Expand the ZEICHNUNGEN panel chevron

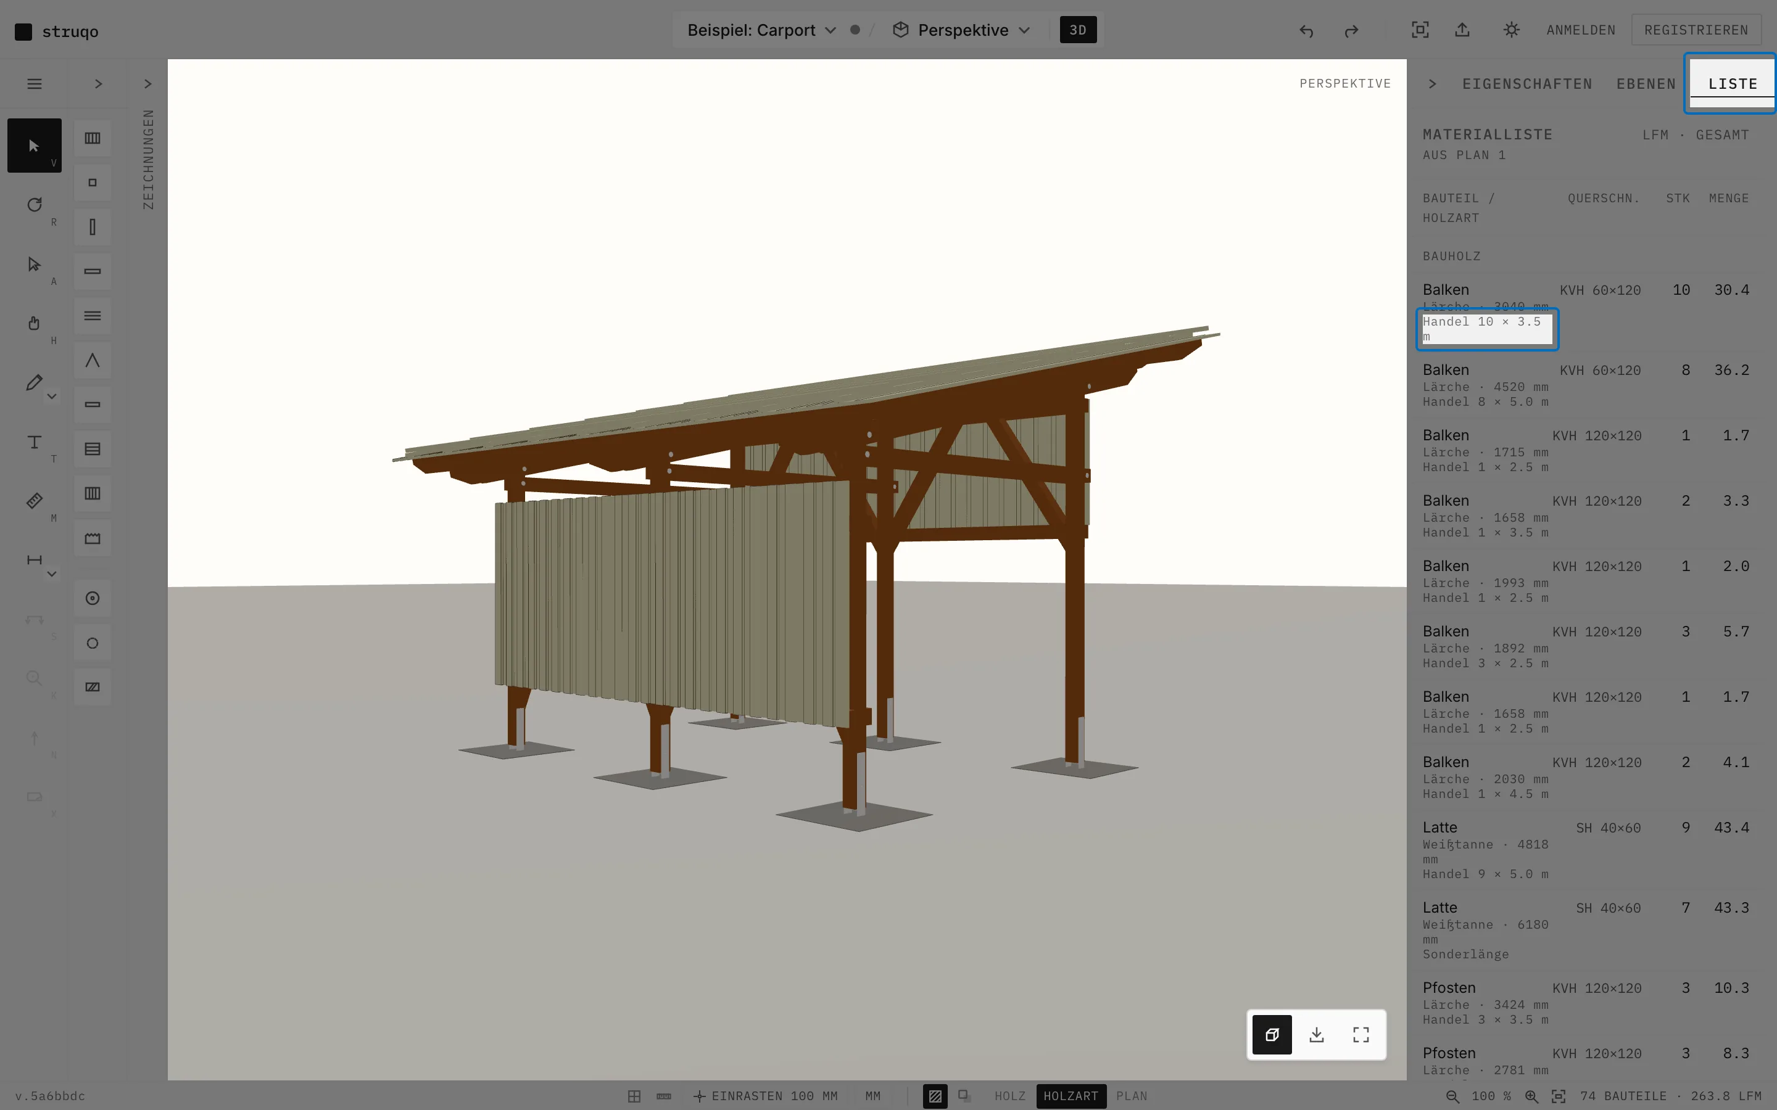(147, 84)
